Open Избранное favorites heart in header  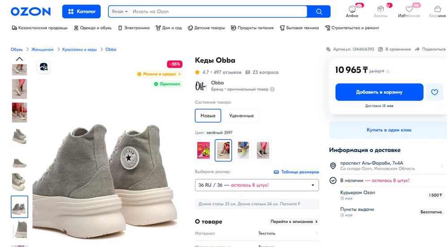coord(409,9)
